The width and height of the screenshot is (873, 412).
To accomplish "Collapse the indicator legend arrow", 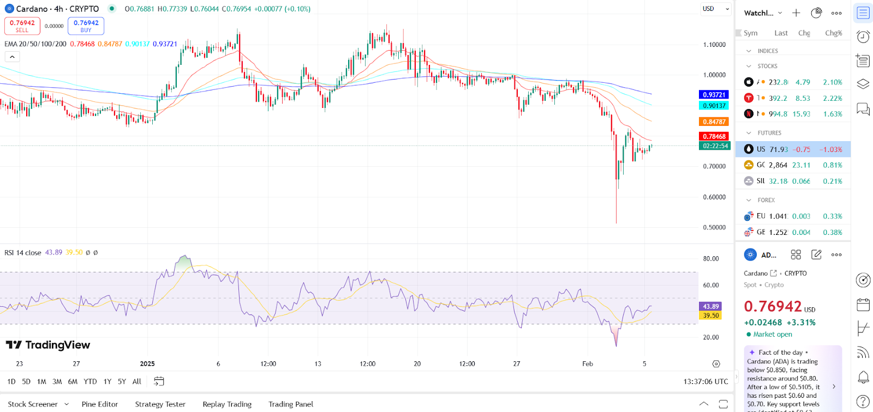I will tap(12, 57).
